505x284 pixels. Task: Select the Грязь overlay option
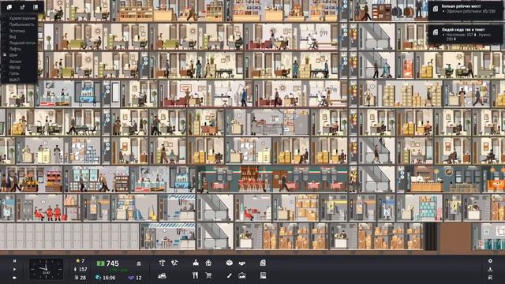click(14, 73)
